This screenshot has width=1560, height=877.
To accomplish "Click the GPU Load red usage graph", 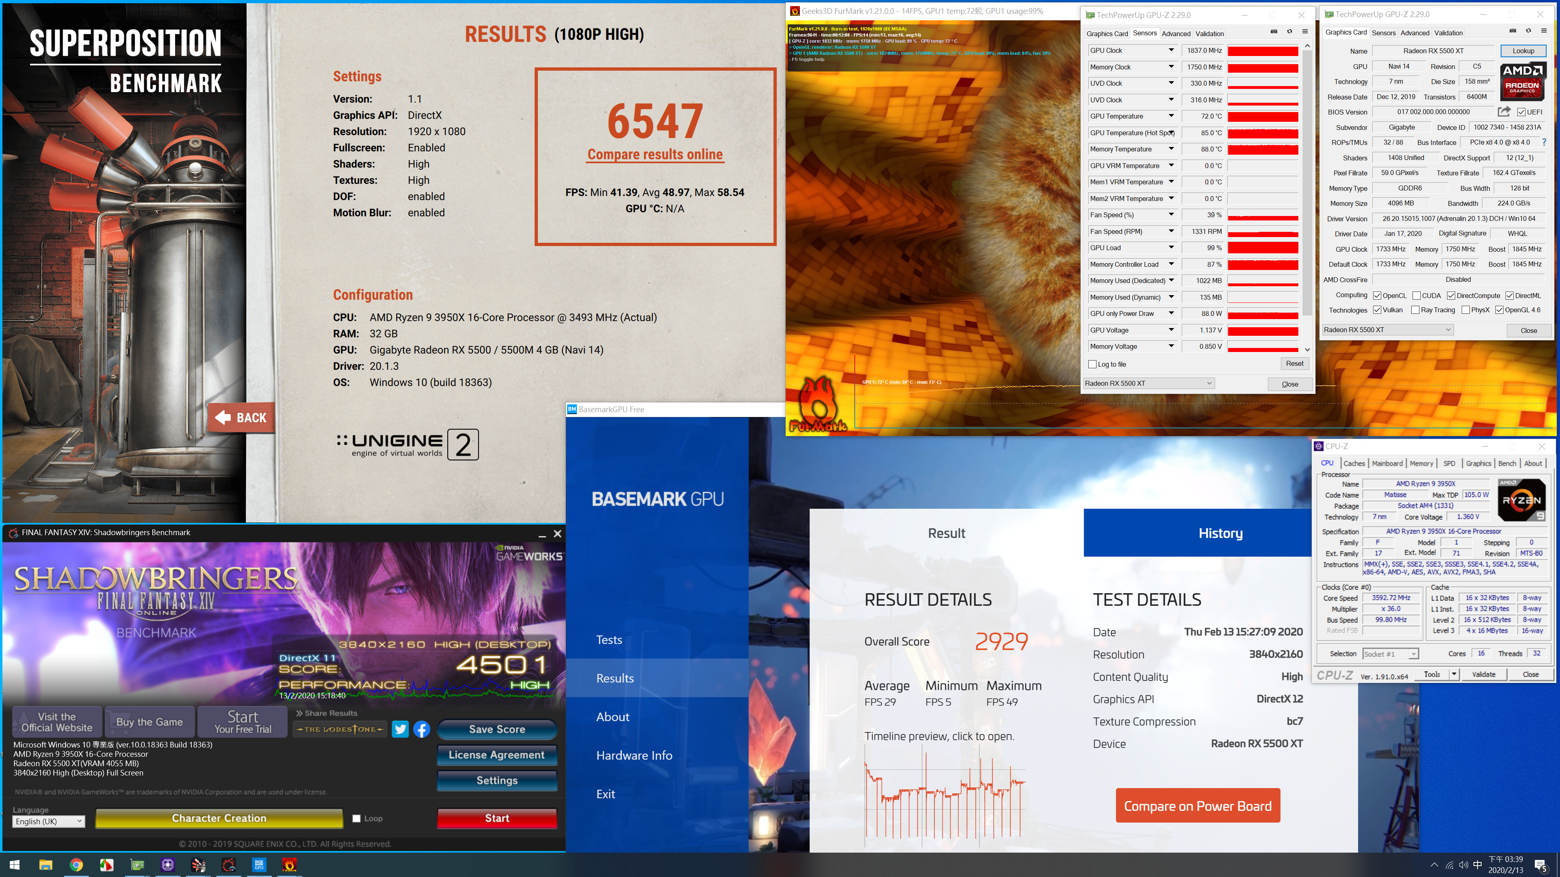I will tap(1263, 248).
